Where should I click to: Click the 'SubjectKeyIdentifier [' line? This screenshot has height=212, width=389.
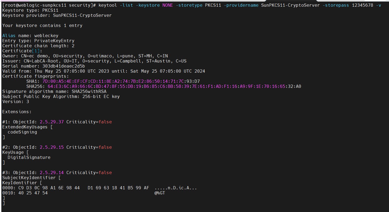pos(31,178)
